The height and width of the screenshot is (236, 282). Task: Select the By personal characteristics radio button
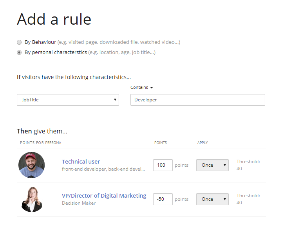click(19, 52)
